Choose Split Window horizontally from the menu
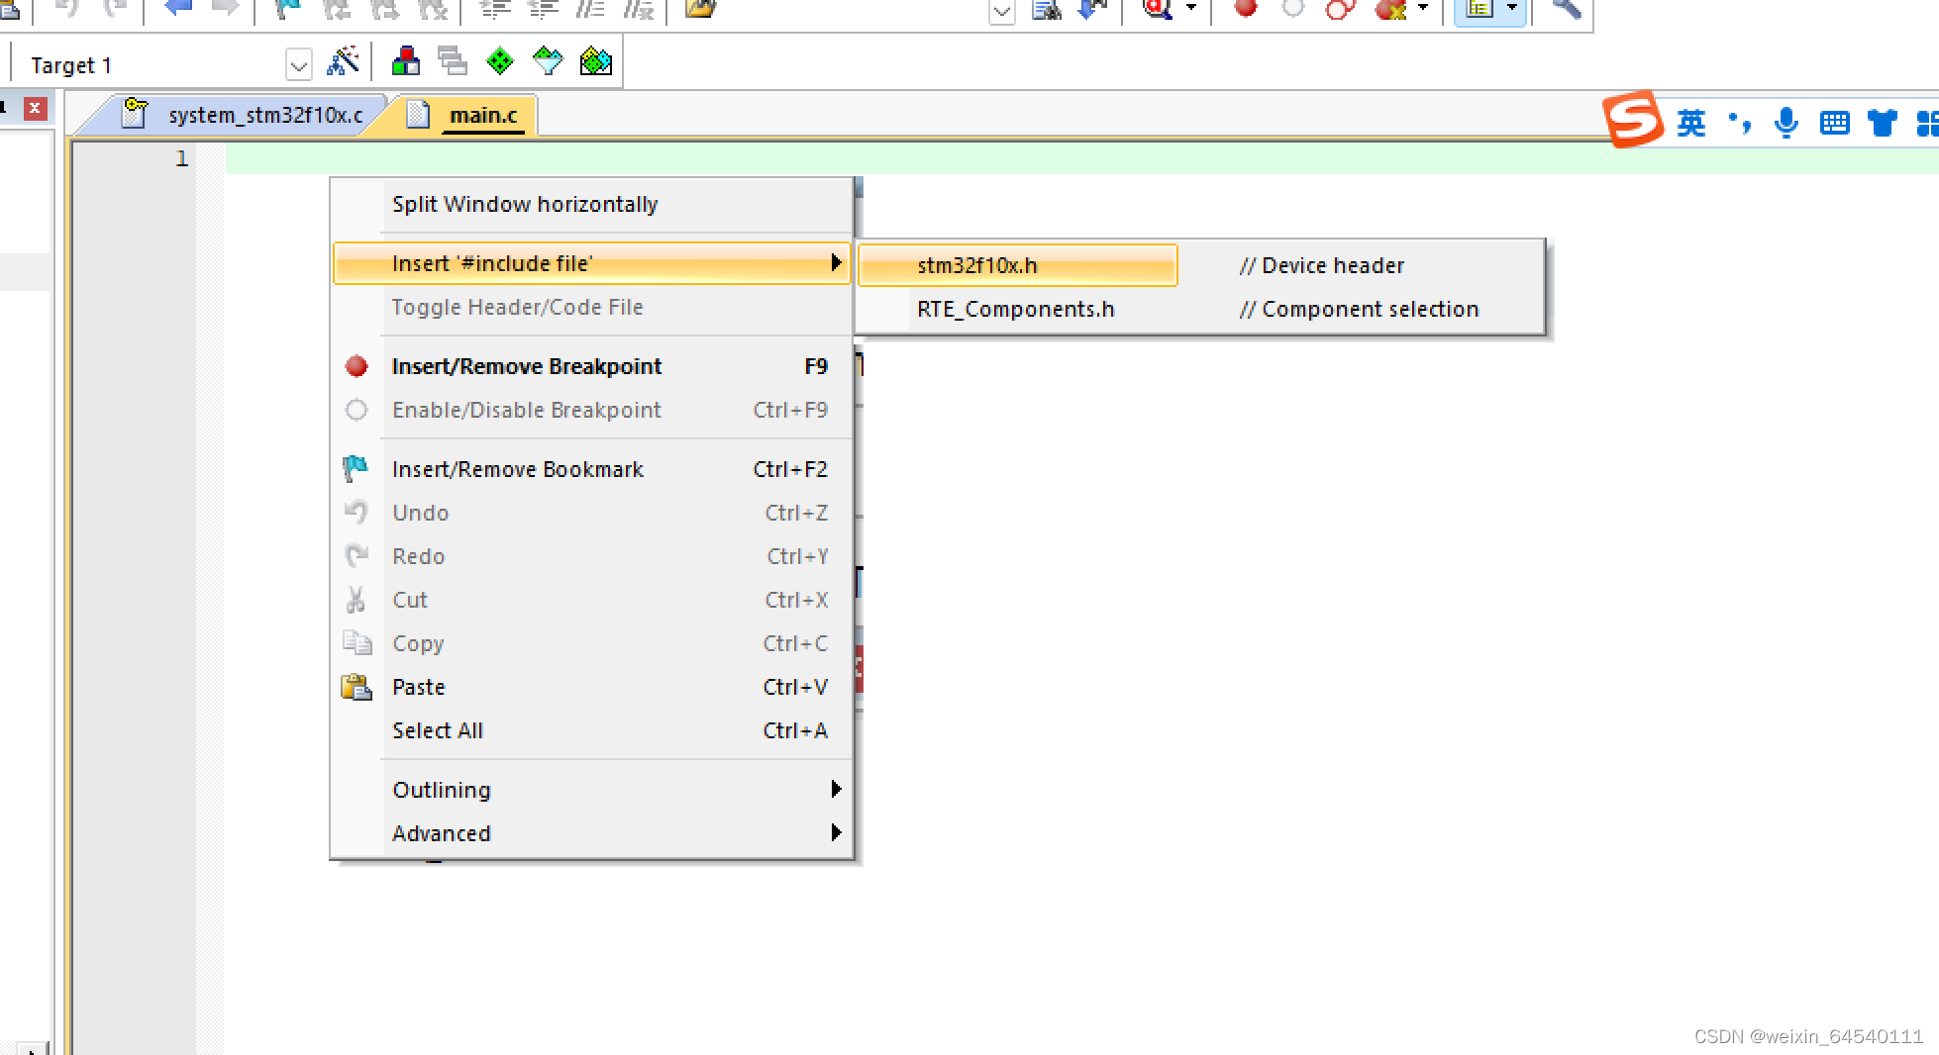 pos(524,204)
